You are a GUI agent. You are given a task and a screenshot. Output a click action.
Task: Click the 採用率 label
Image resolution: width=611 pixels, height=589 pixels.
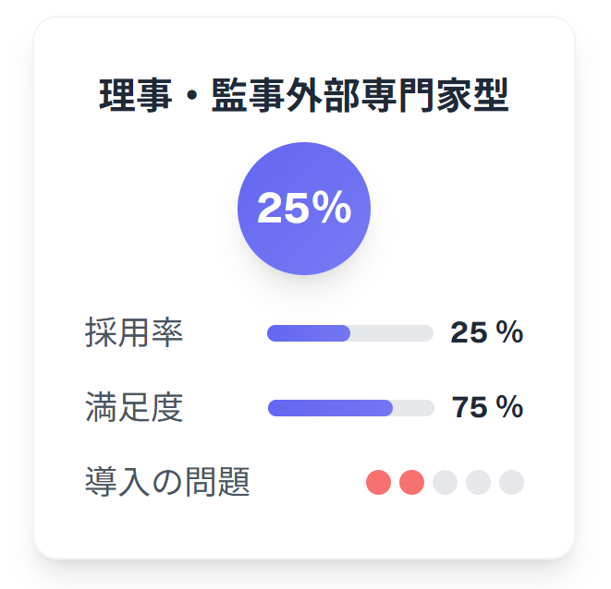[x=134, y=332]
